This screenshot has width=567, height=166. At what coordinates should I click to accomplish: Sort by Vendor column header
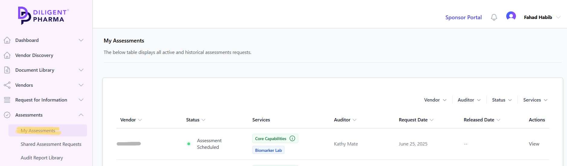131,120
